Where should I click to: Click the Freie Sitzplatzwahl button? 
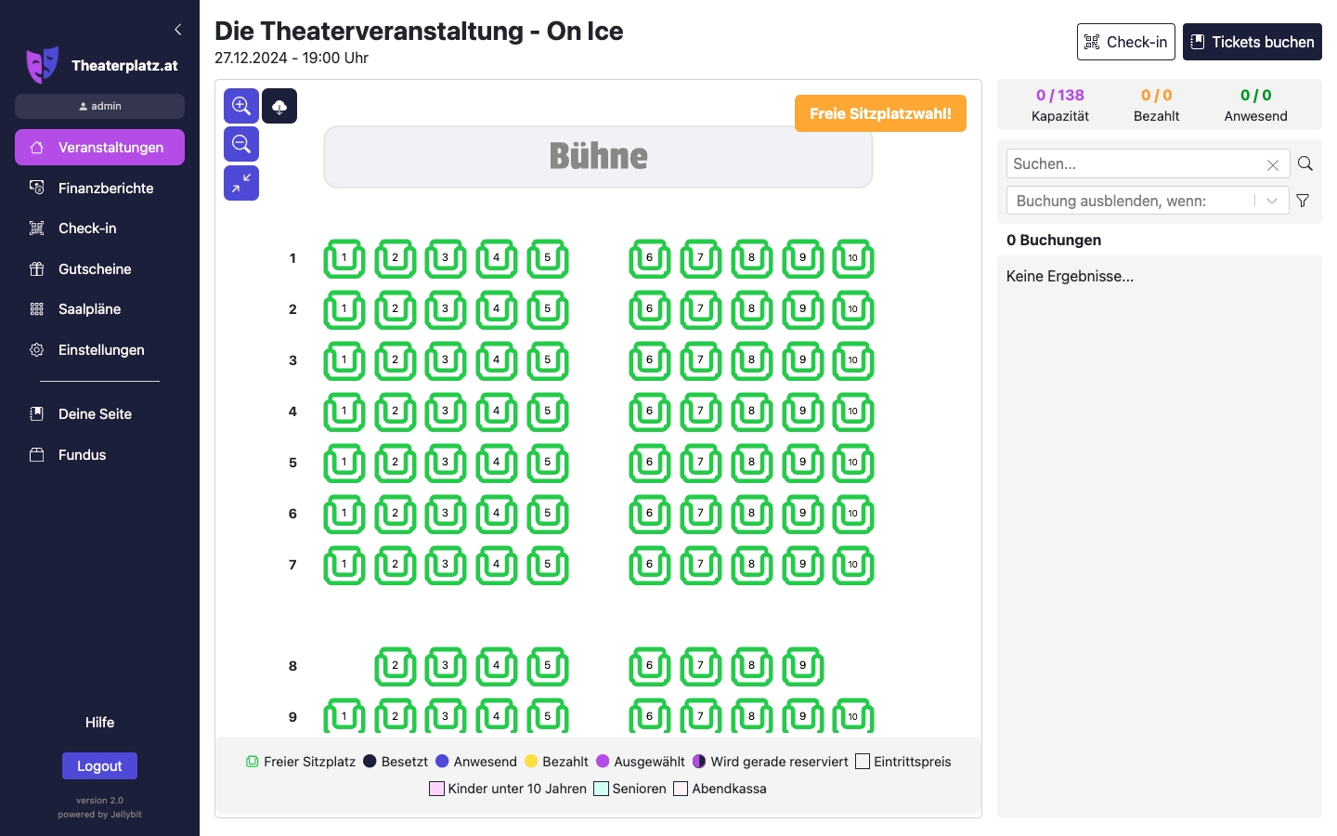pyautogui.click(x=879, y=113)
